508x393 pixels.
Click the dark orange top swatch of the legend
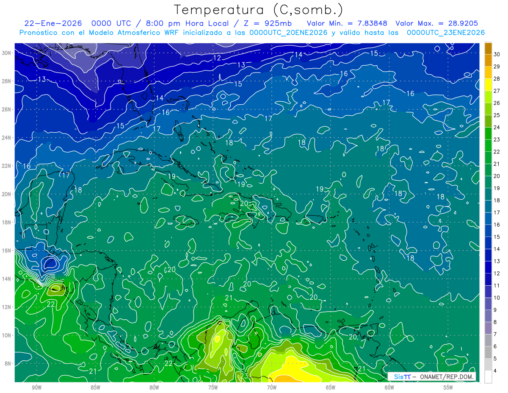[x=488, y=48]
